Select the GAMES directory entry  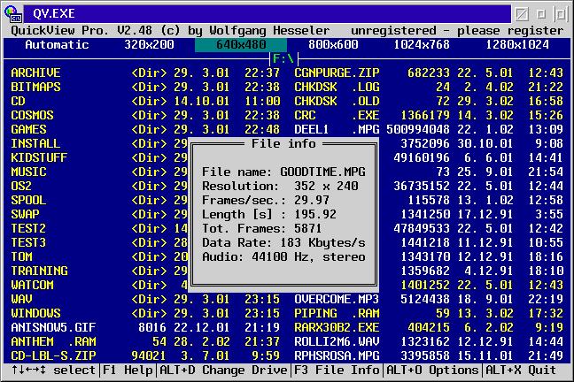pyautogui.click(x=145, y=129)
